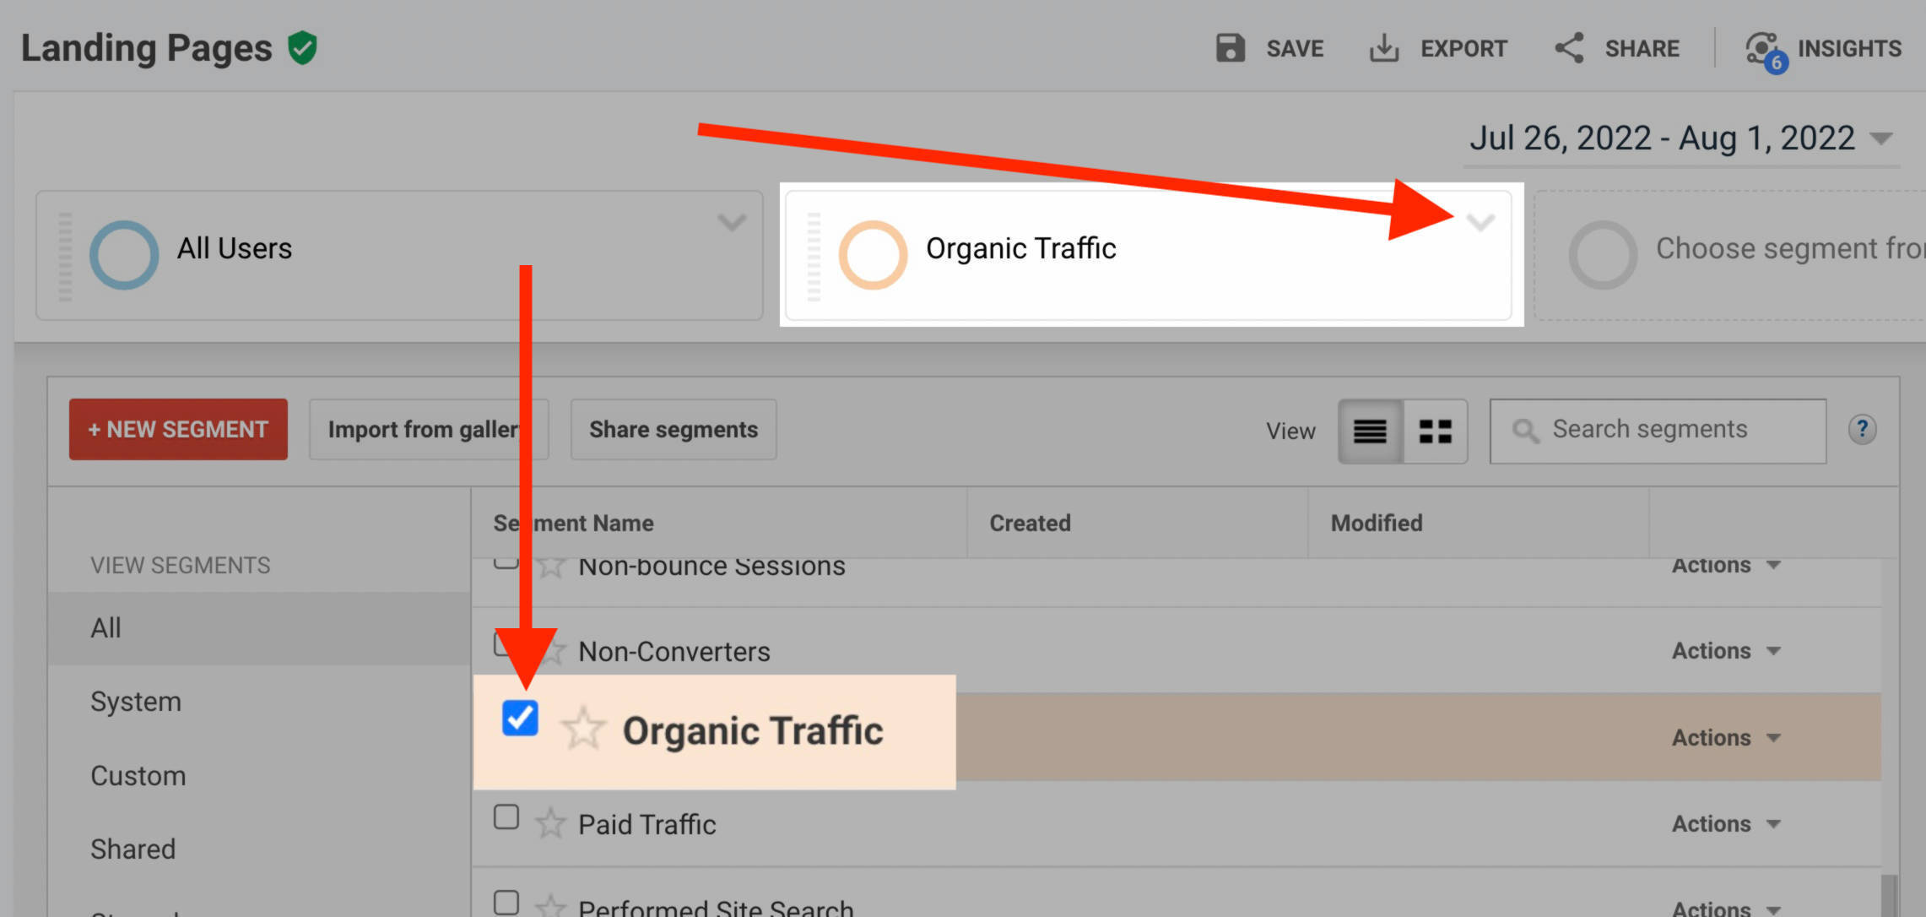Screen dimensions: 1926x917
Task: Select Custom in View Segments
Action: tap(138, 776)
